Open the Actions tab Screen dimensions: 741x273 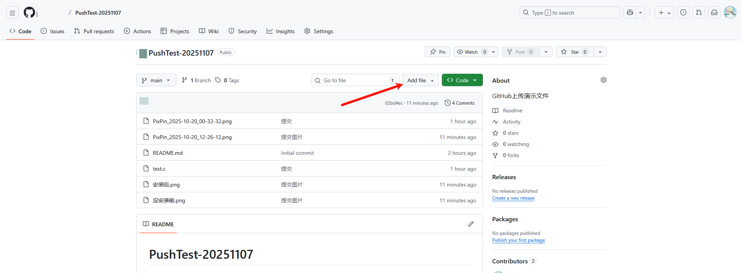(x=137, y=31)
